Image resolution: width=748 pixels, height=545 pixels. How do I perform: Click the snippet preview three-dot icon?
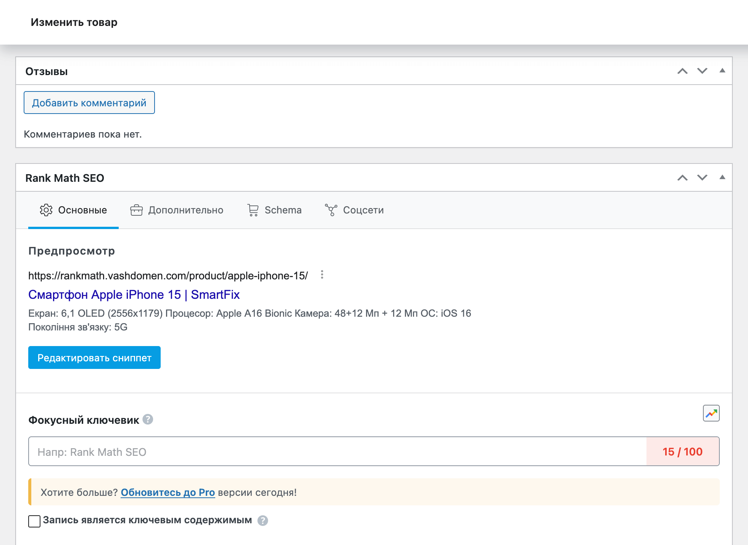click(x=322, y=275)
